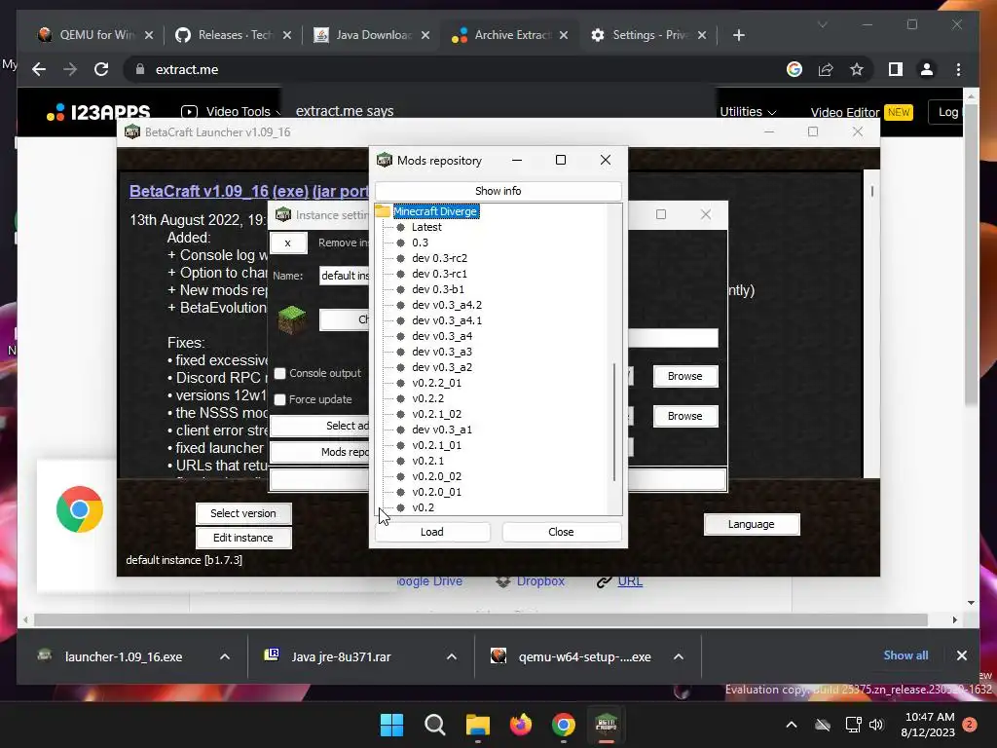Click the address bar URL
The height and width of the screenshot is (748, 997).
(x=187, y=69)
